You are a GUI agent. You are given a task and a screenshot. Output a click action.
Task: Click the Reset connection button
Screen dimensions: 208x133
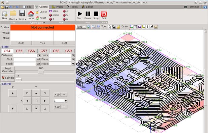(x=41, y=18)
